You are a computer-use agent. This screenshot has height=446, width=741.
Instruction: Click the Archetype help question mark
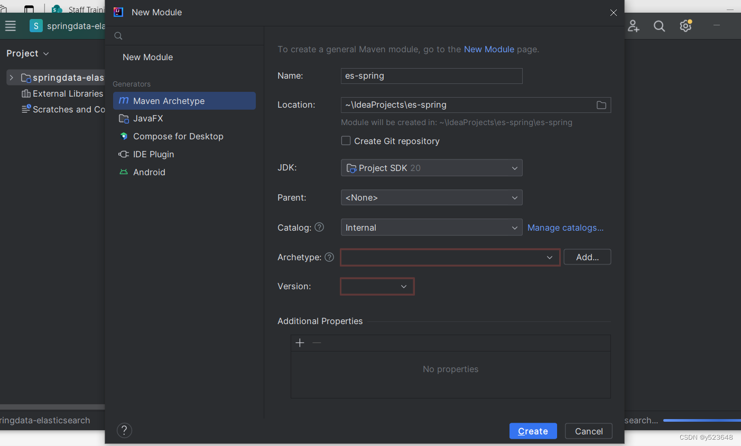coord(329,257)
